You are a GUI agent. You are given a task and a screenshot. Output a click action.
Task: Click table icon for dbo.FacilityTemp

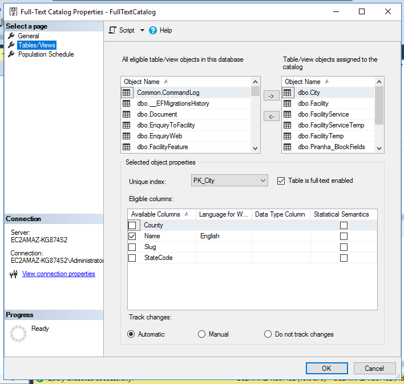click(287, 136)
